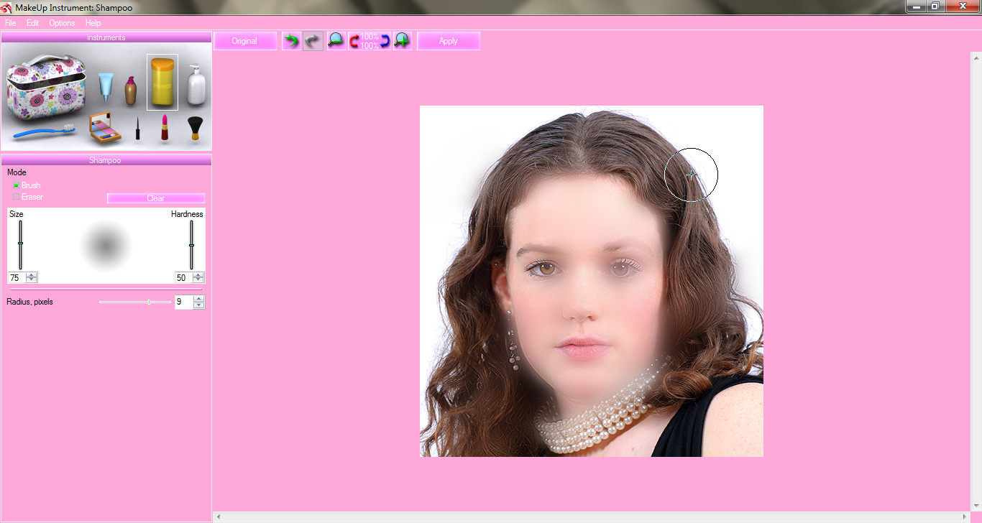Image resolution: width=982 pixels, height=523 pixels.
Task: Click the Shampoo panel header
Action: tap(106, 160)
